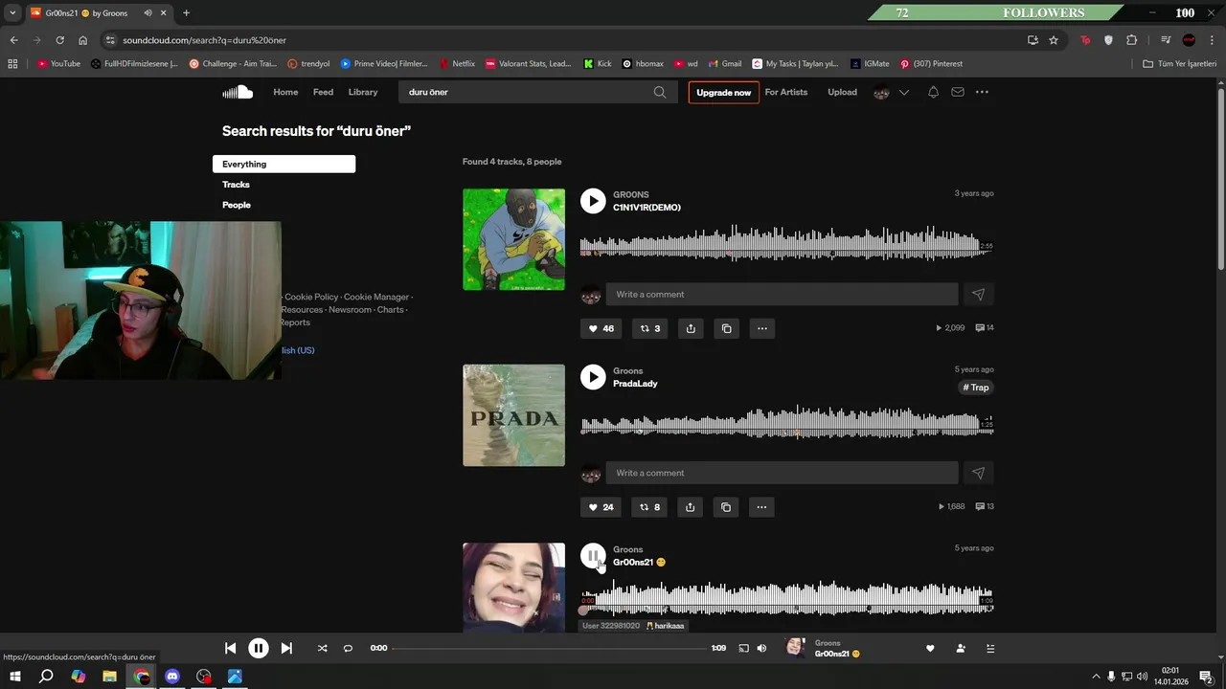Open Windows Start menu
The image size is (1226, 689).
coord(14,677)
